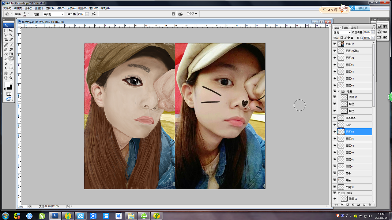
Task: Hide the 鼻子 layer eye icon
Action: coord(334,173)
